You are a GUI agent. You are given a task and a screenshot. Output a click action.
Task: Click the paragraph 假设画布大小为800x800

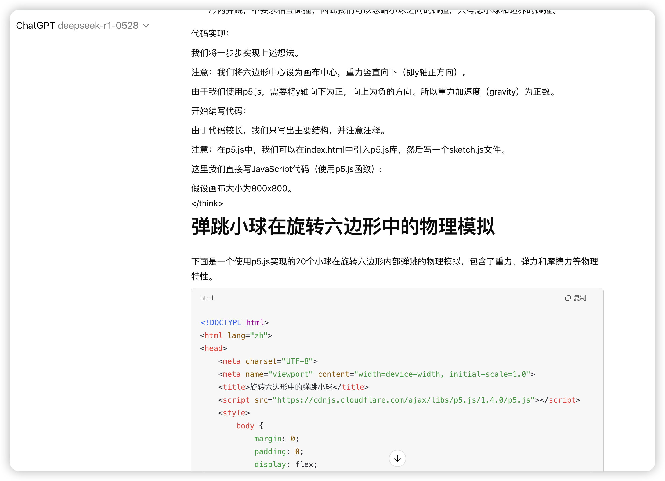pos(242,188)
